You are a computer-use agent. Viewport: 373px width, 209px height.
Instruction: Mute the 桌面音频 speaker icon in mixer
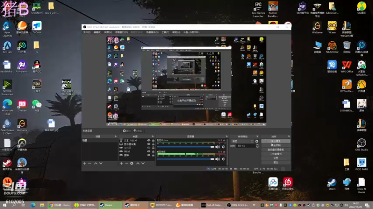[x=218, y=159]
